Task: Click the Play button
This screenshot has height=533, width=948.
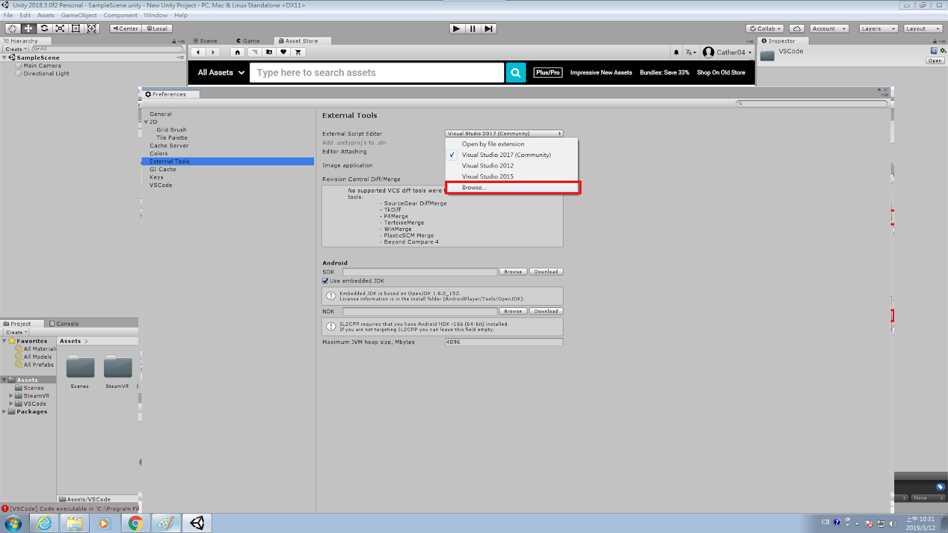Action: click(456, 28)
